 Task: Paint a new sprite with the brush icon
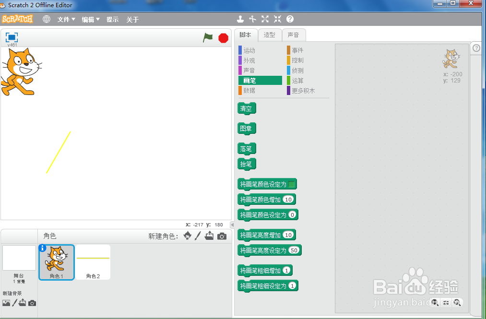(x=198, y=236)
